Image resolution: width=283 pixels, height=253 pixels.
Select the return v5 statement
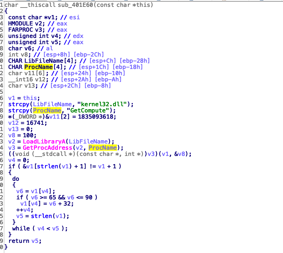pyautogui.click(x=23, y=241)
